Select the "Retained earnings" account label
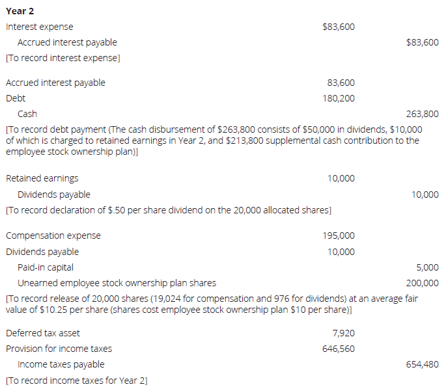 tap(42, 178)
